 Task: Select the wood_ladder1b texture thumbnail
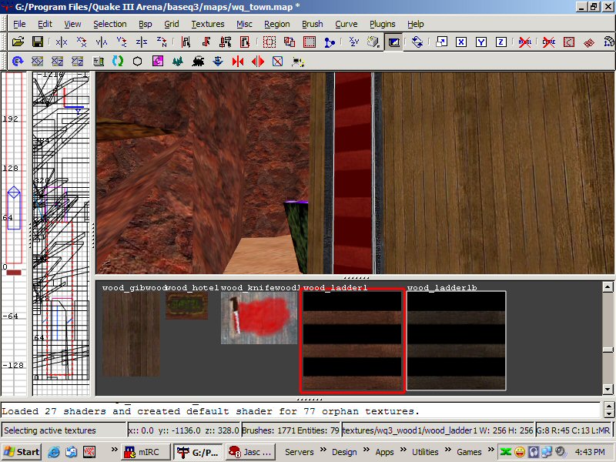point(456,340)
